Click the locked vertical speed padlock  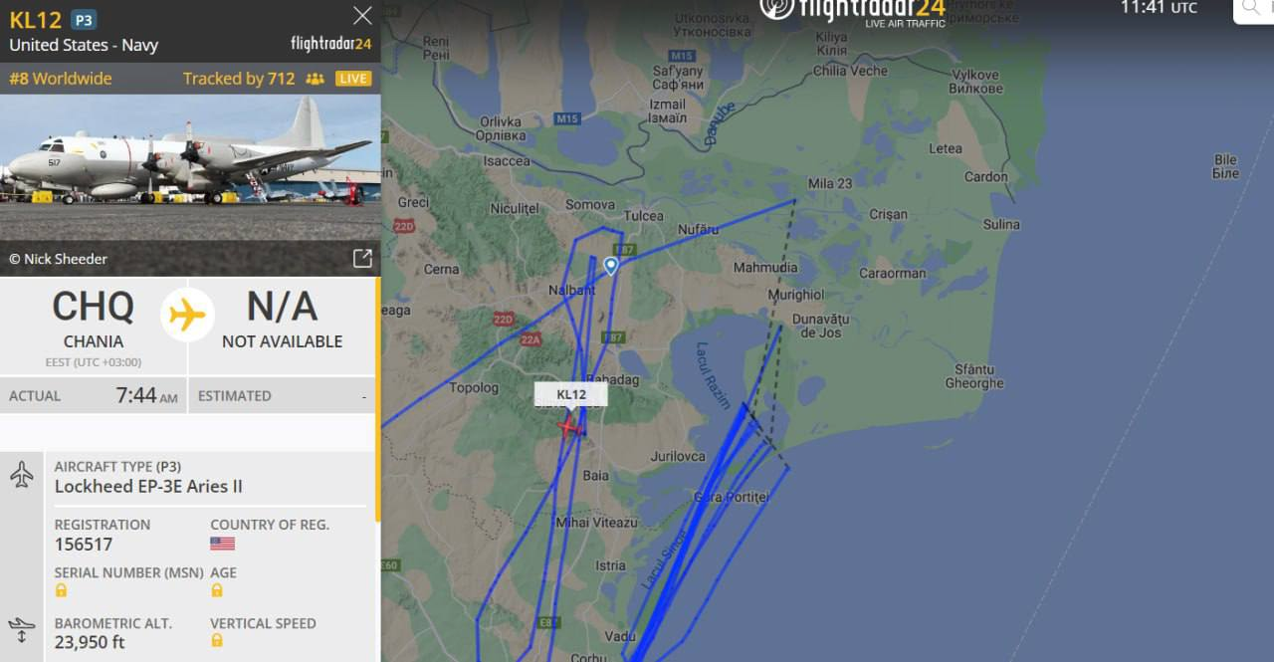tap(216, 640)
